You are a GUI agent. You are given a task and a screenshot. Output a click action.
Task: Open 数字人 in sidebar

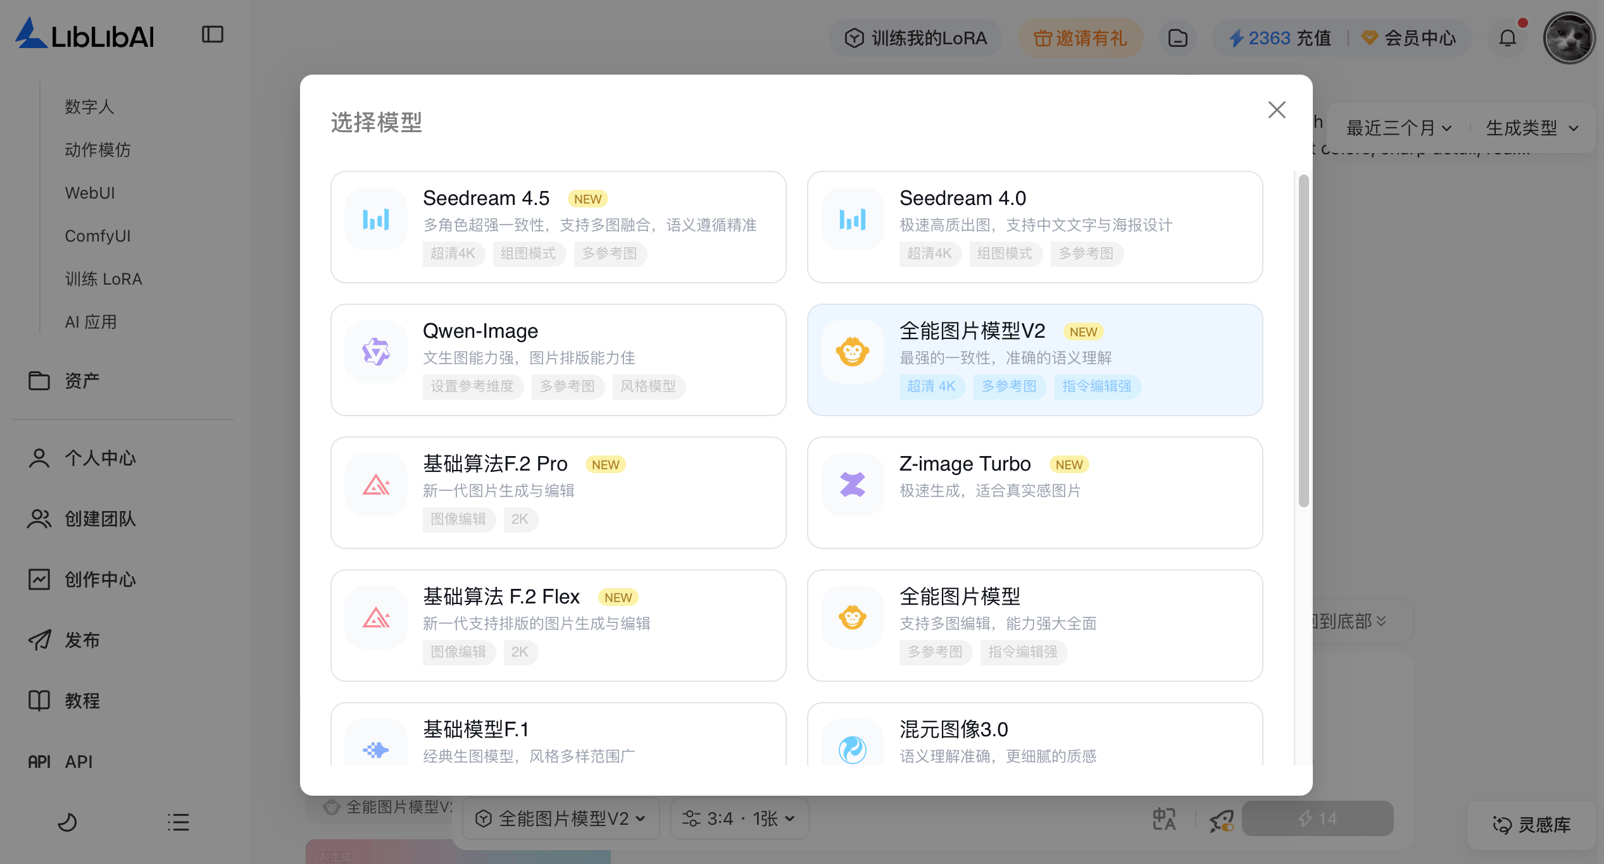click(90, 107)
